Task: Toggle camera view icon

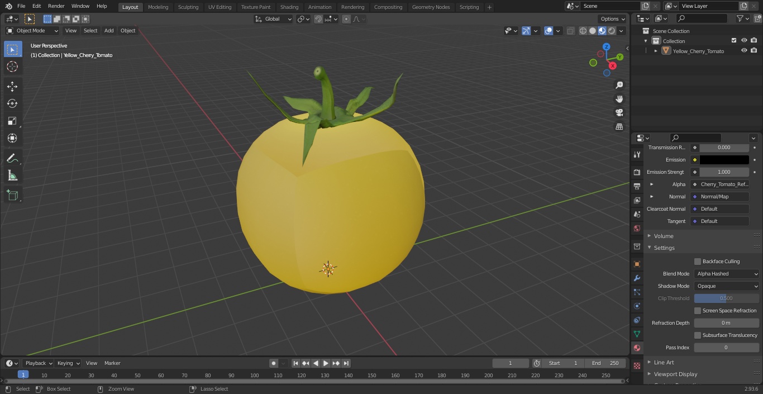Action: pyautogui.click(x=619, y=112)
